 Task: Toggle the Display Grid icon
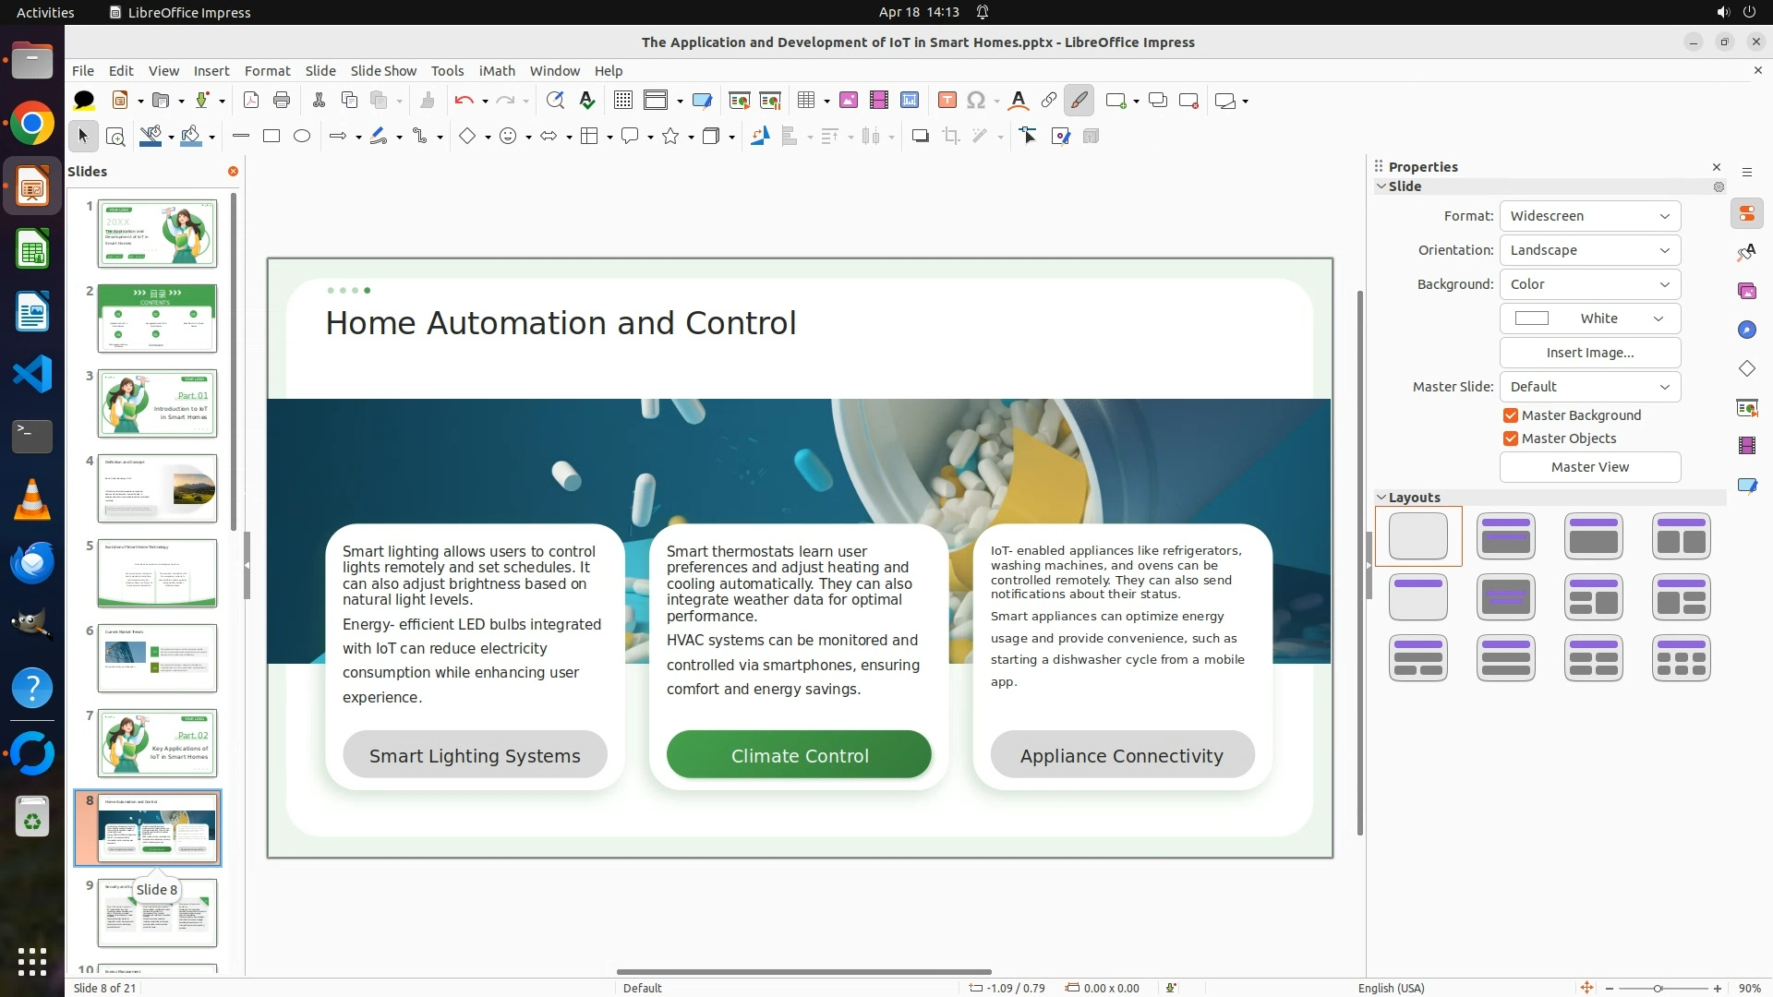click(x=623, y=101)
